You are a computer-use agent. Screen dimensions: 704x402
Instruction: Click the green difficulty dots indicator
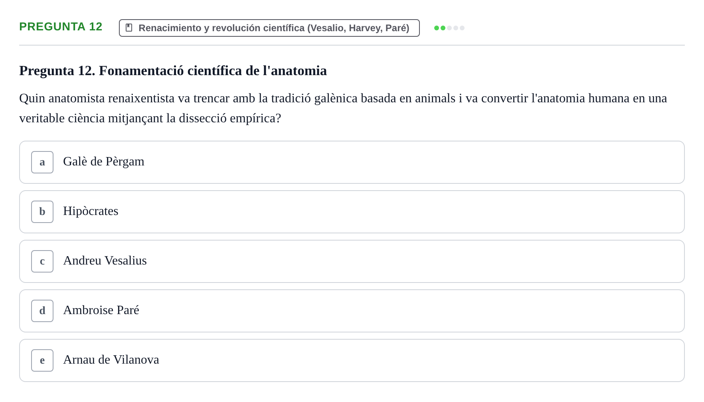(x=449, y=28)
